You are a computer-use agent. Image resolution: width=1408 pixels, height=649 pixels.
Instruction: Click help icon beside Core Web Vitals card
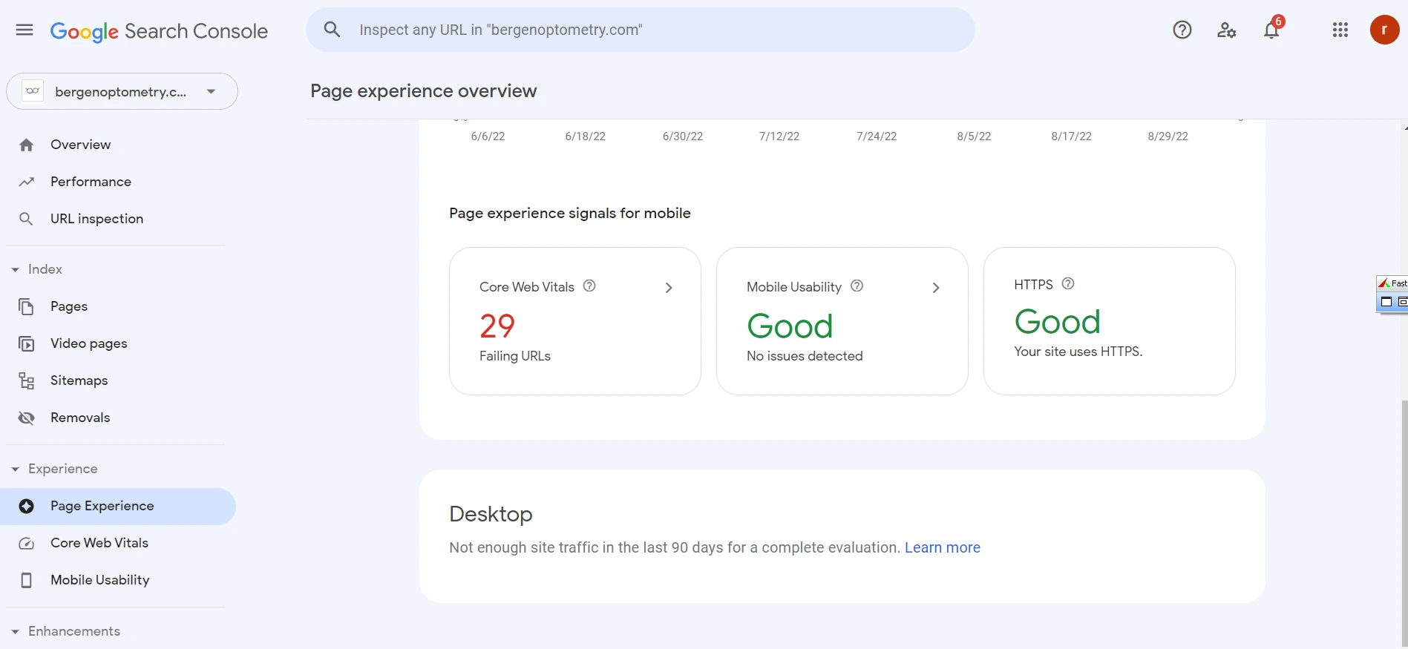[589, 286]
